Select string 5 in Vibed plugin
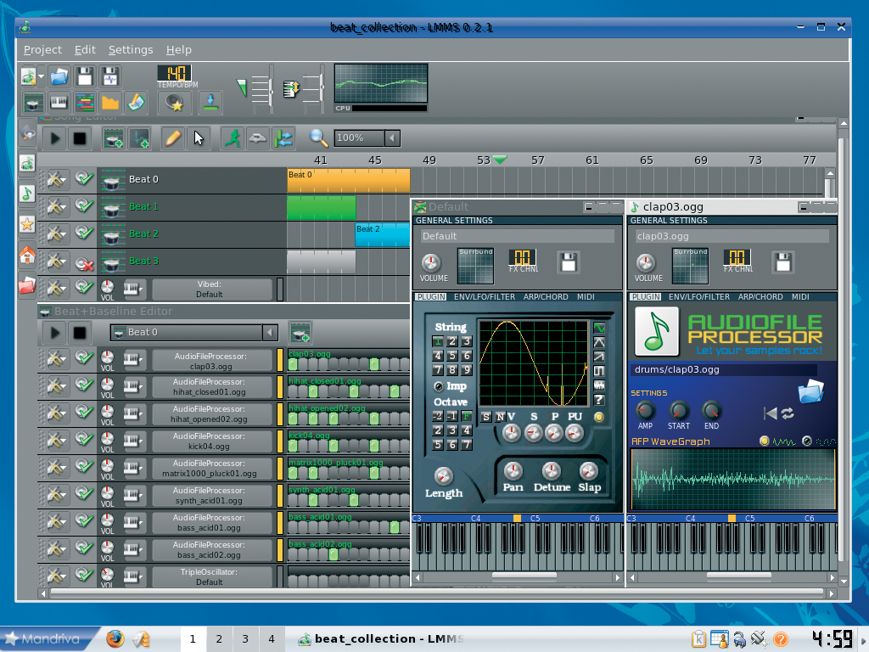Image resolution: width=869 pixels, height=652 pixels. click(452, 356)
